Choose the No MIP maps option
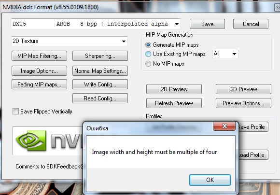Viewport: 280px width, 195px height. pyautogui.click(x=148, y=64)
